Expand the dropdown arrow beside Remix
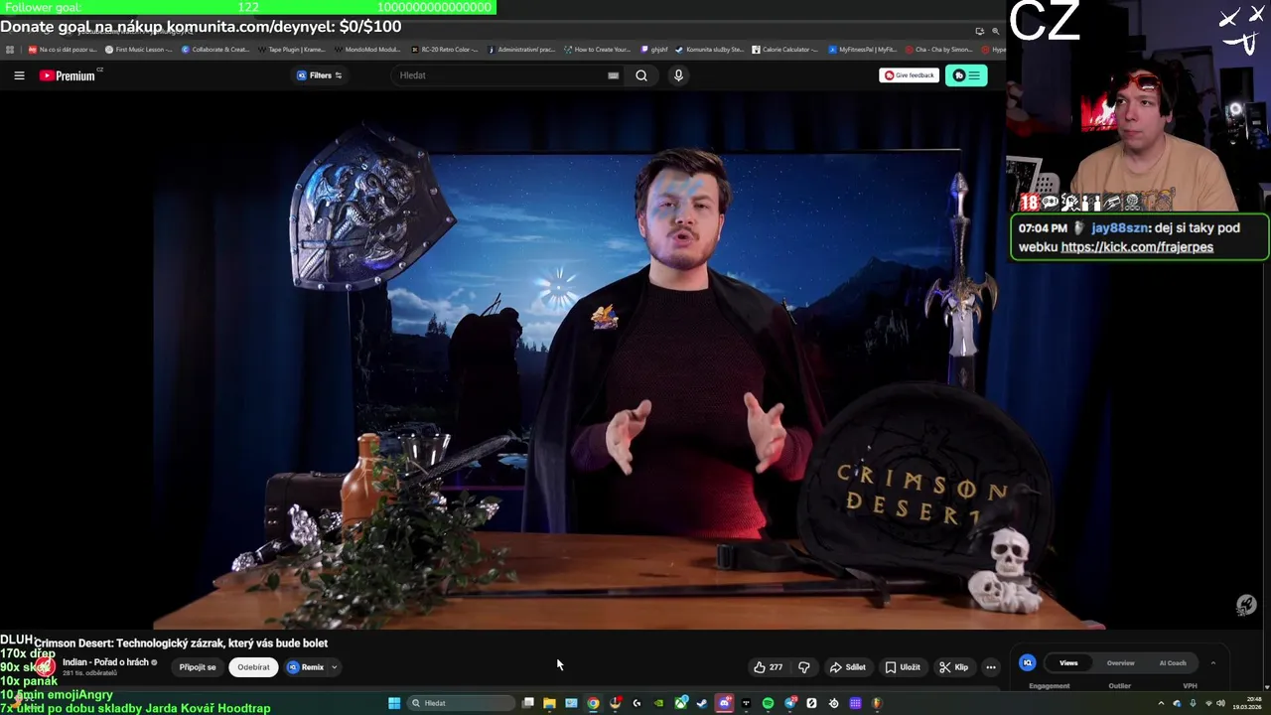This screenshot has height=715, width=1271. pos(335,667)
